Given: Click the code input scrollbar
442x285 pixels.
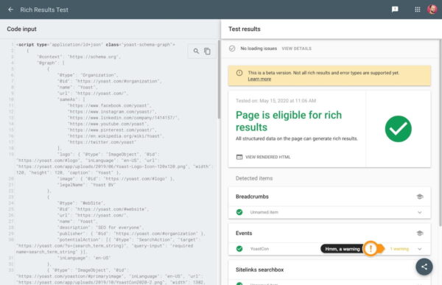Looking at the screenshot, I should 219,79.
